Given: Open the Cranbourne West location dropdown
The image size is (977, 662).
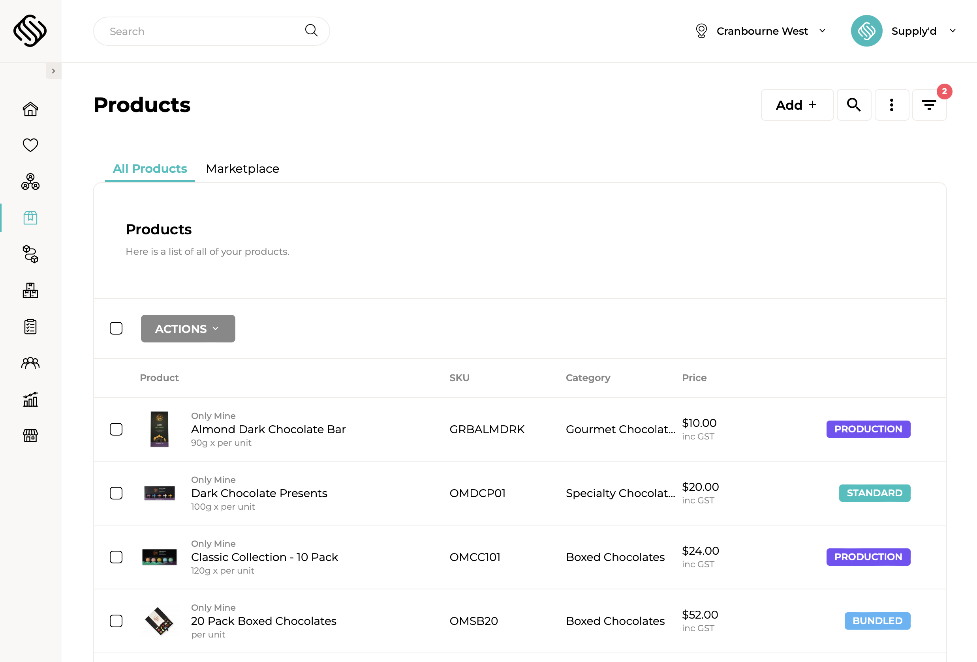Looking at the screenshot, I should tap(761, 31).
